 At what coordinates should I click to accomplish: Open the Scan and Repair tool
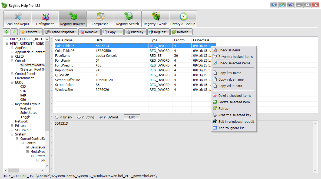pyautogui.click(x=17, y=19)
